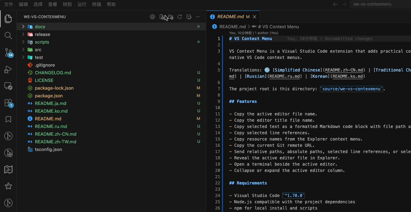Open package-lock.json in the file tree

54,88
